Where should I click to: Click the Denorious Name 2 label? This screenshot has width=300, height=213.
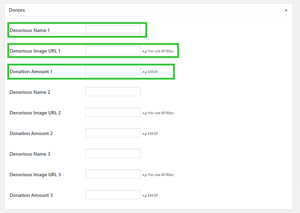30,92
